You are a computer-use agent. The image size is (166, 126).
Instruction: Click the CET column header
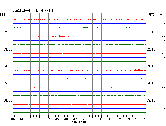tap(3, 15)
